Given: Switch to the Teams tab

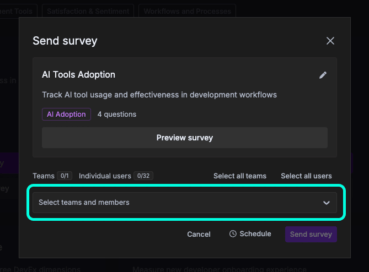Looking at the screenshot, I should point(44,176).
